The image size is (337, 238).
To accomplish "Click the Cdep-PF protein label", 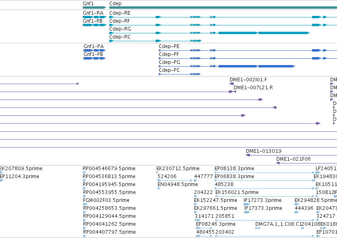I will point(169,54).
